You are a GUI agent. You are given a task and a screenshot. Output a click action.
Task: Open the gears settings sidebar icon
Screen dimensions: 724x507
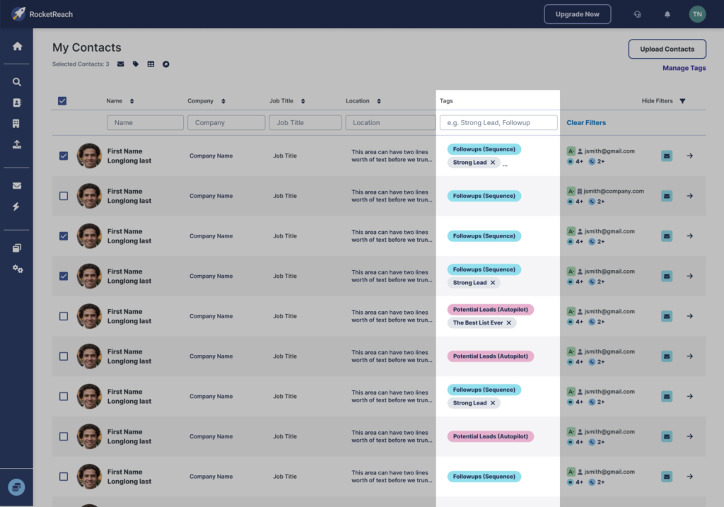pos(17,269)
